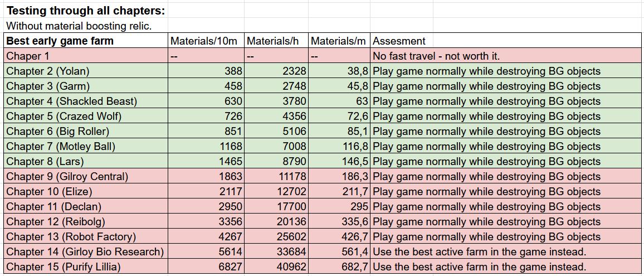
Task: Click the cell with value 4356
Action: click(294, 116)
